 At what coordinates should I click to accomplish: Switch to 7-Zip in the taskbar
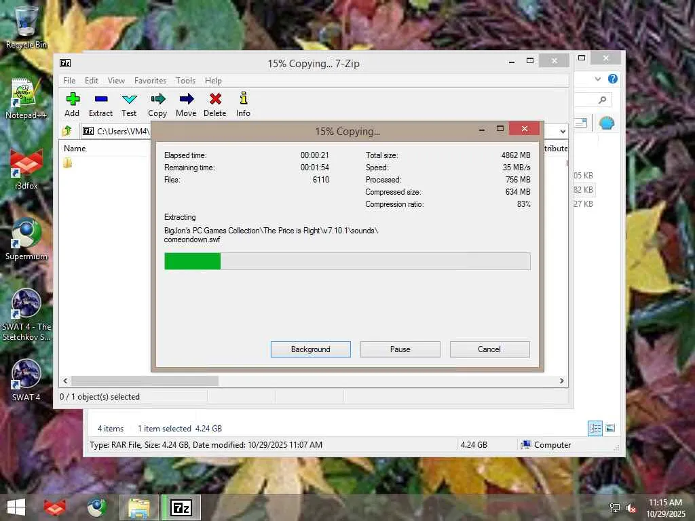coord(181,507)
